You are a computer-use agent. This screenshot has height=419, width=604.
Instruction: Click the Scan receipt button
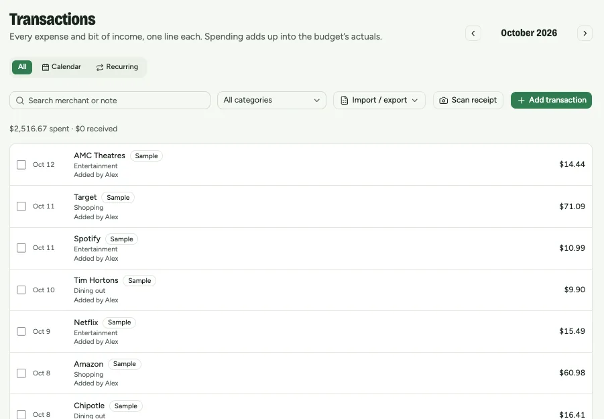(x=468, y=100)
